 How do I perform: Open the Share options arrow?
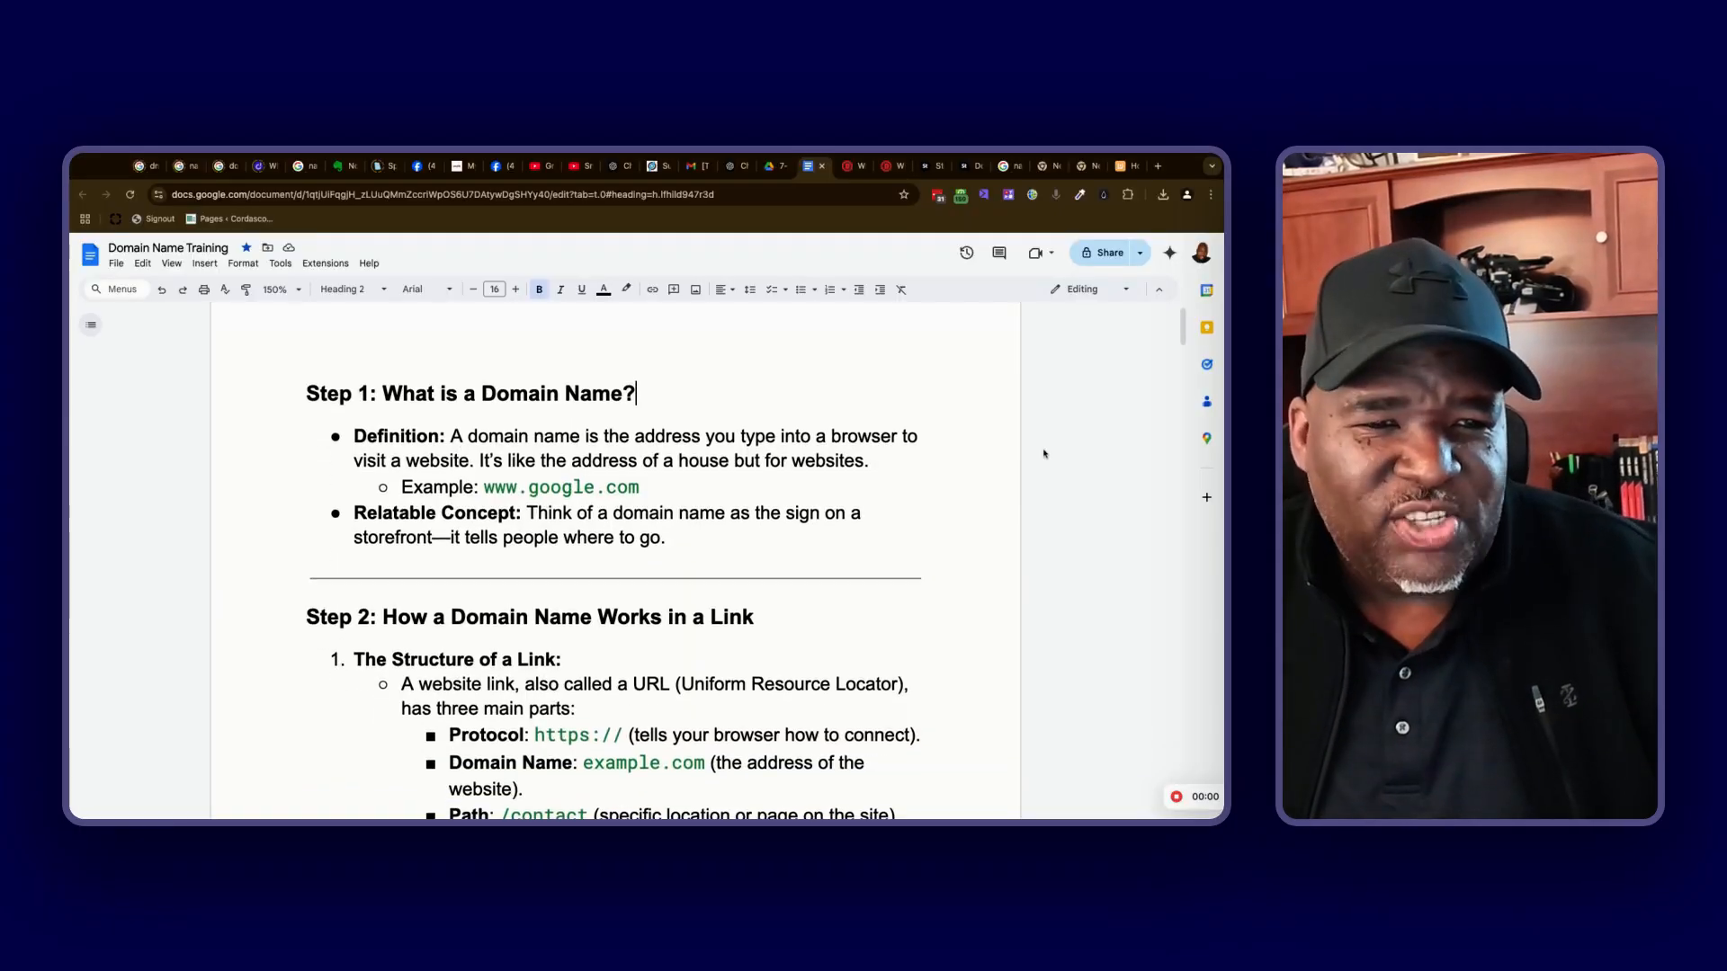pos(1141,253)
